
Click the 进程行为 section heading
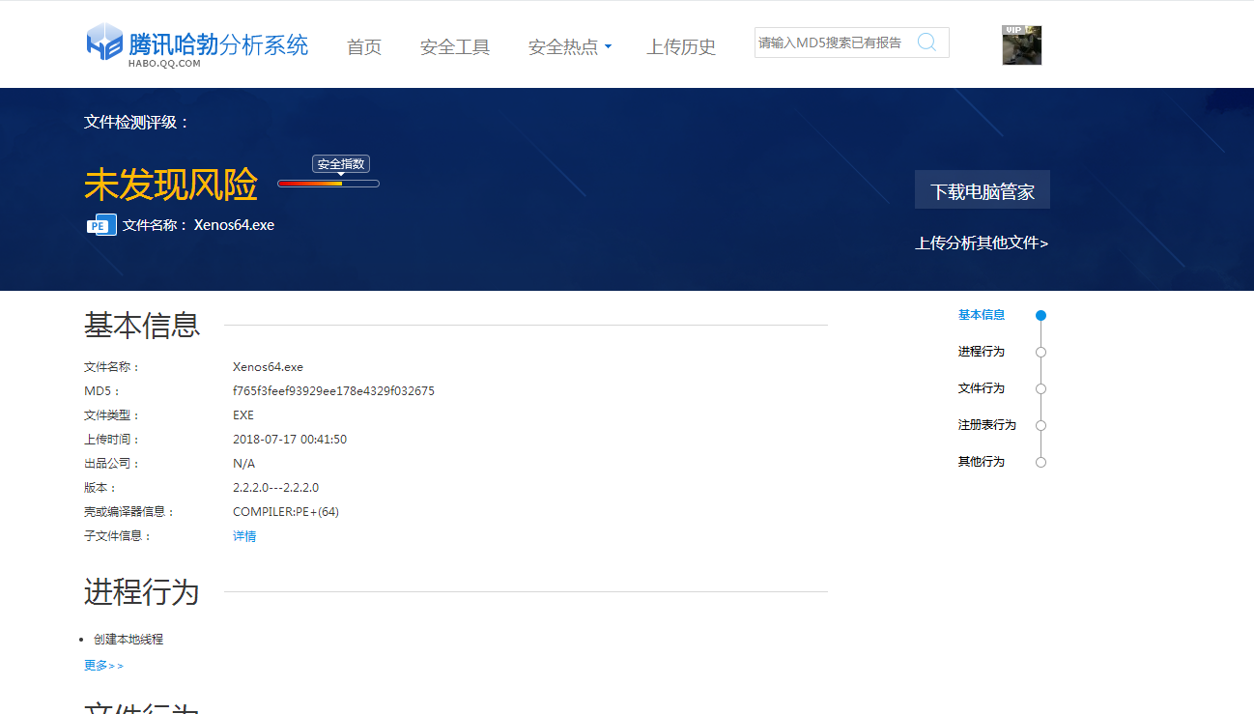coord(142,591)
